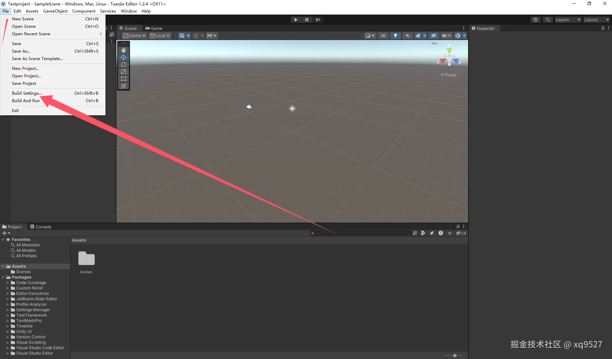Open Undo History button in top toolbar

536,20
